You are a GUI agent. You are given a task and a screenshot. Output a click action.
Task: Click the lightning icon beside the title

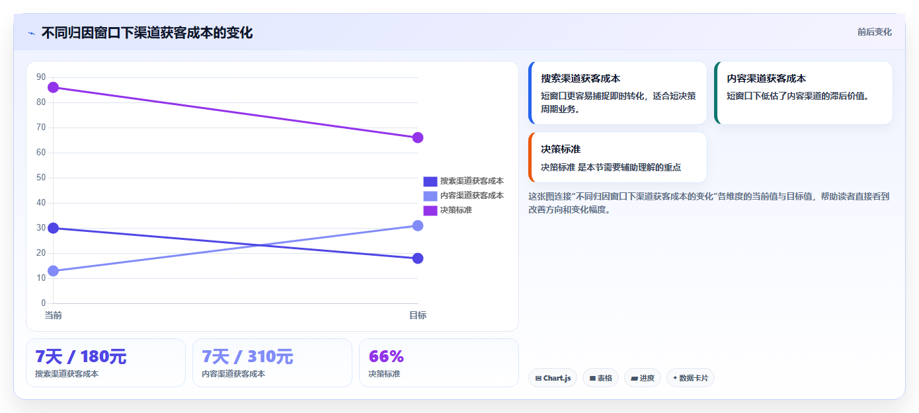(x=31, y=33)
